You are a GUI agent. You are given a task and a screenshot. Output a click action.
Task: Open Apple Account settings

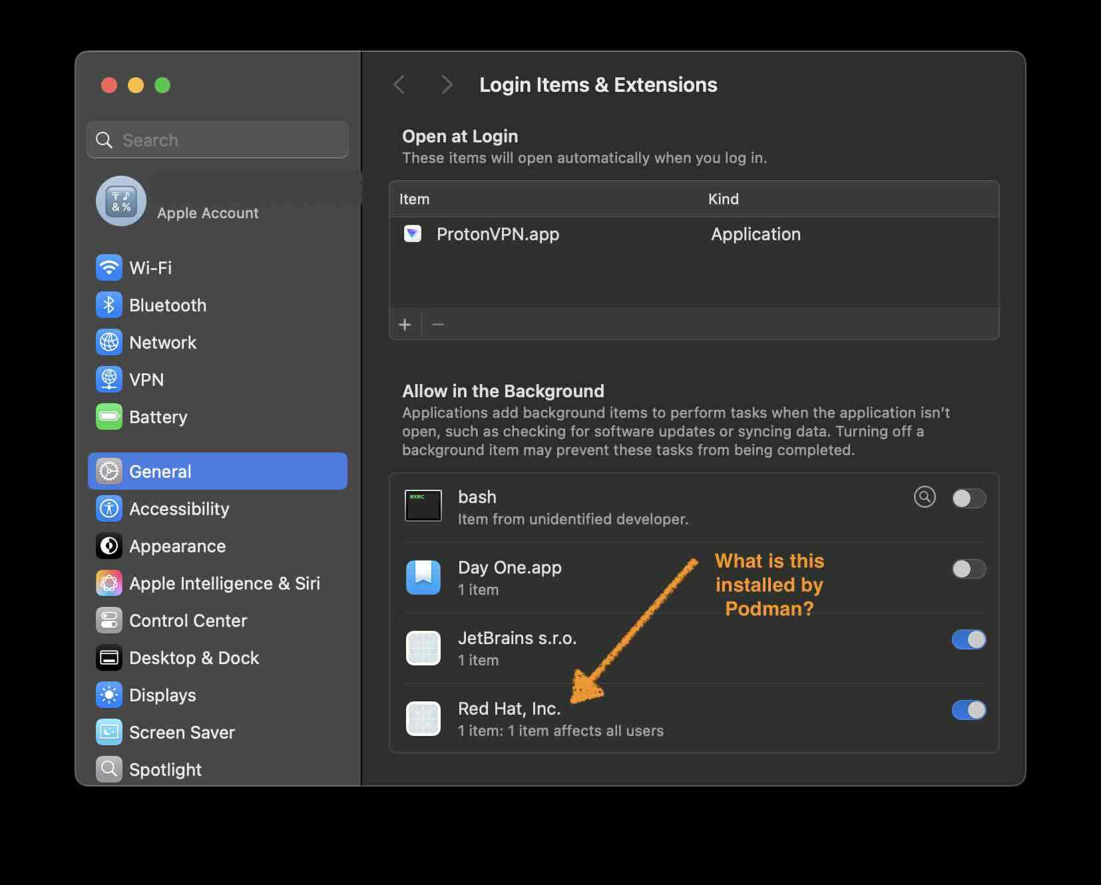[218, 201]
